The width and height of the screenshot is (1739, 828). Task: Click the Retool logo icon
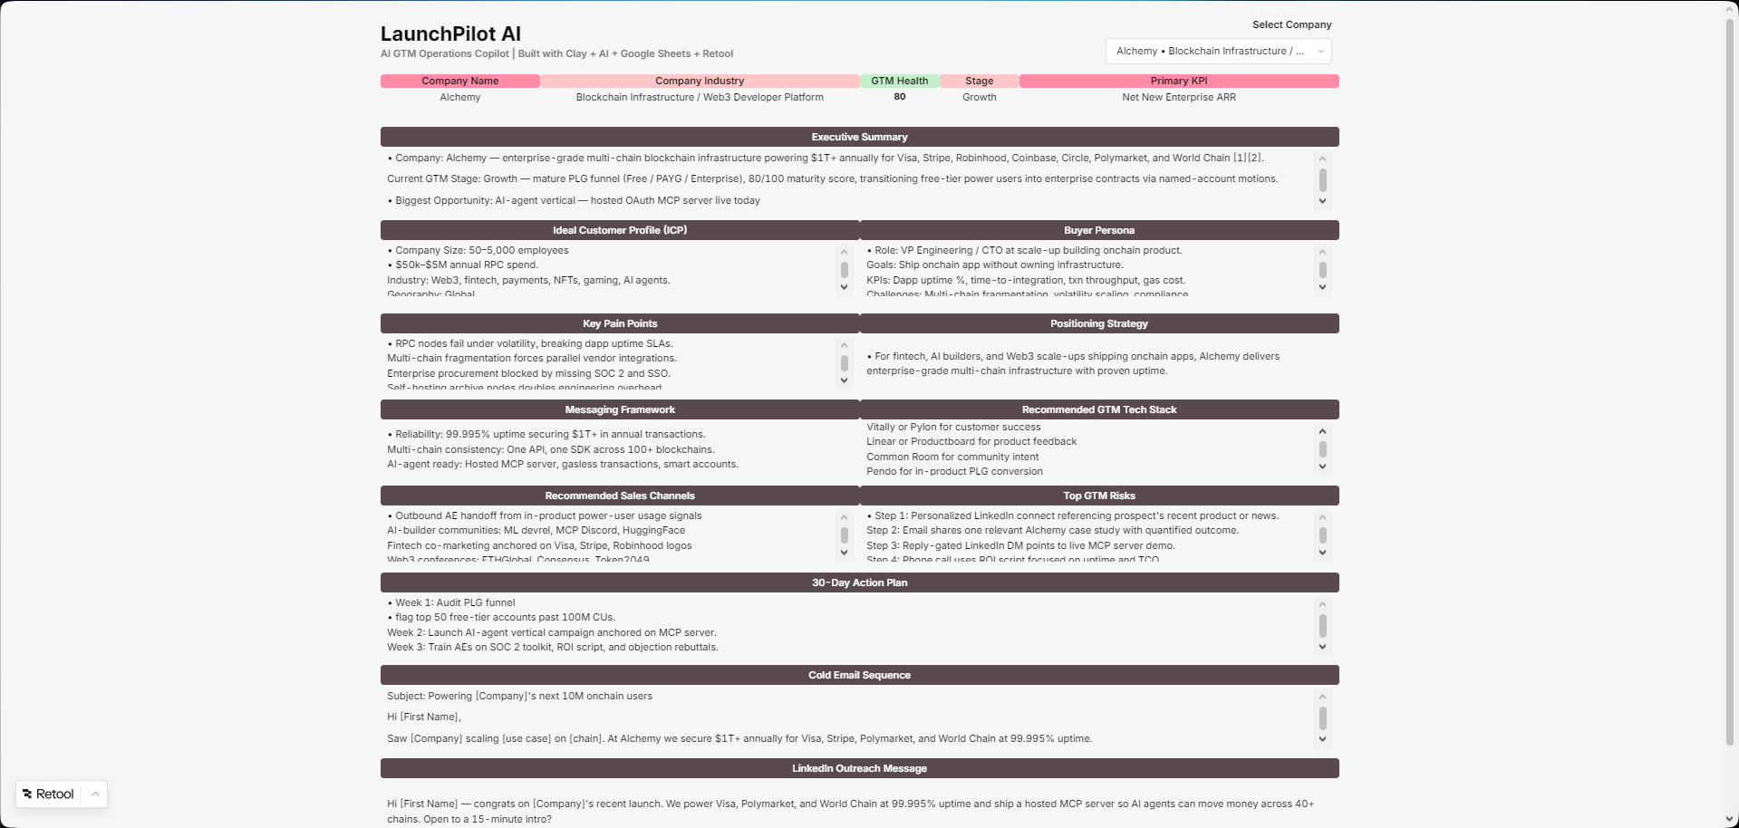[x=27, y=794]
